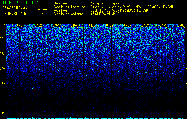Click the Receiving Location field label
This screenshot has width=187, height=119.
pyautogui.click(x=69, y=7)
